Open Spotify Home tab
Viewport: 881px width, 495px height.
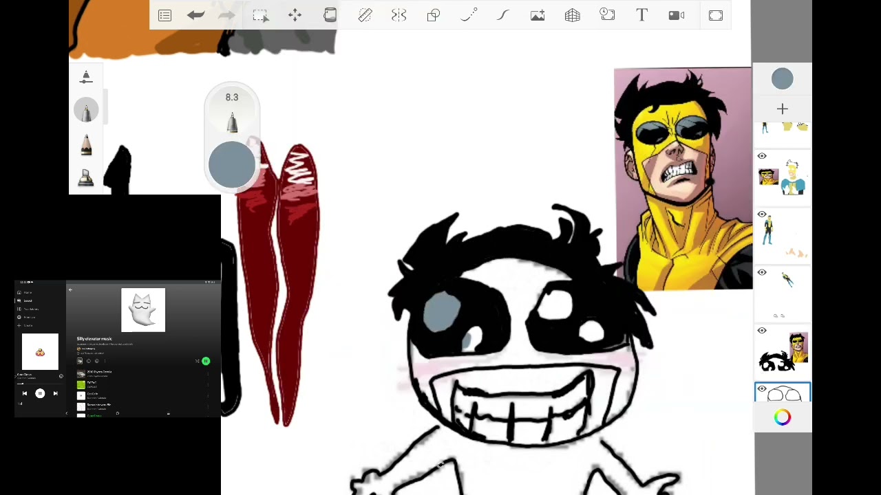tap(23, 292)
